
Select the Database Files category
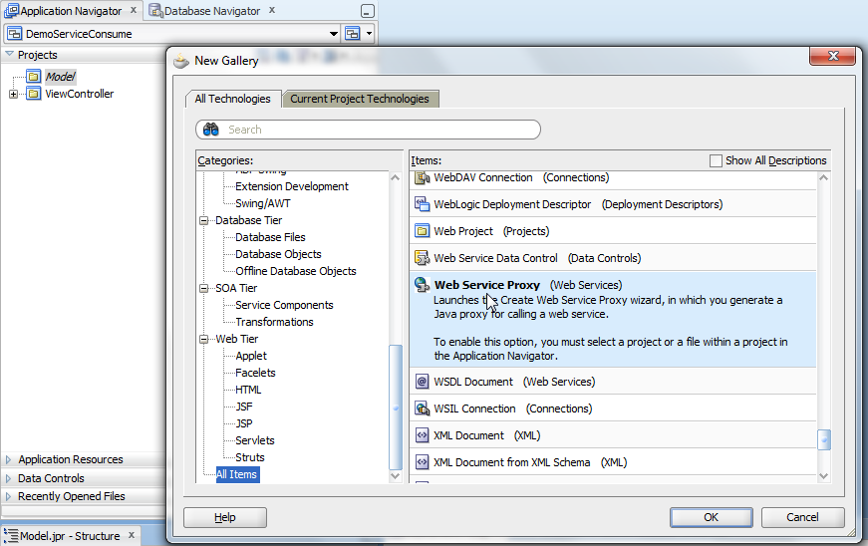[x=270, y=237]
